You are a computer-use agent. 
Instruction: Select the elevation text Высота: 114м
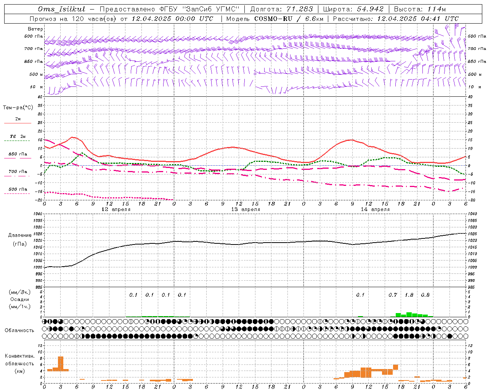[420, 9]
